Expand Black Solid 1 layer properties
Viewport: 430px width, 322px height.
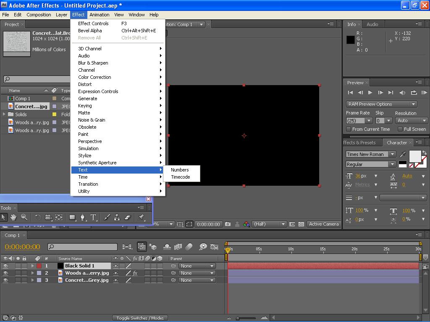tap(33, 266)
